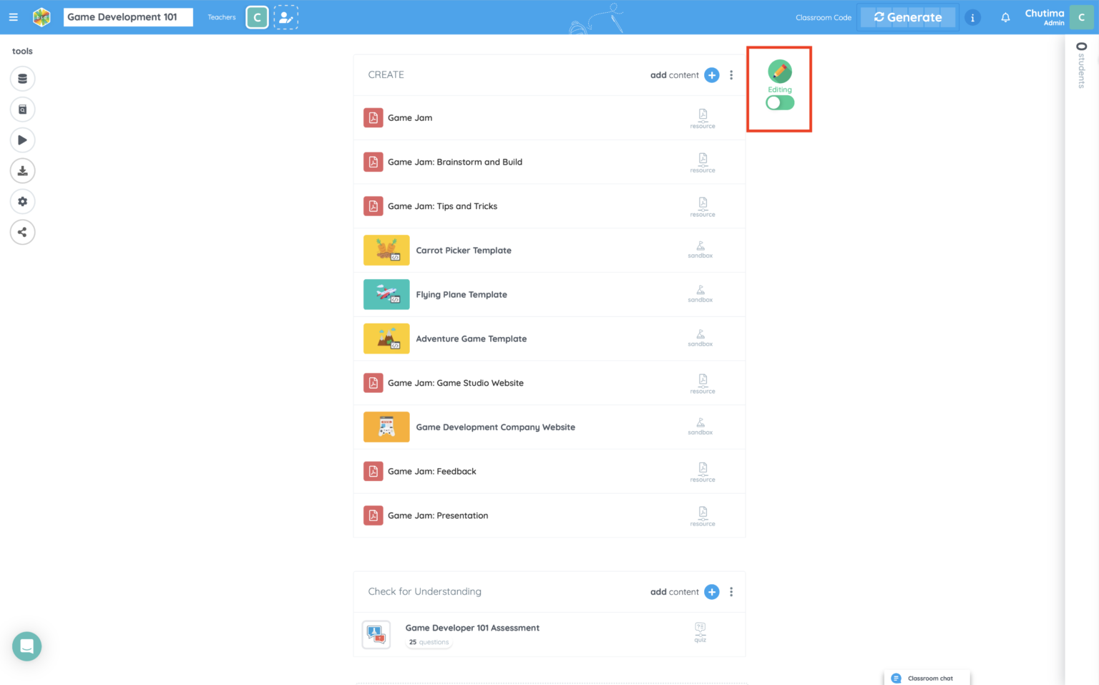Open the three-dot menu for Check for Understanding
The width and height of the screenshot is (1099, 685).
731,592
